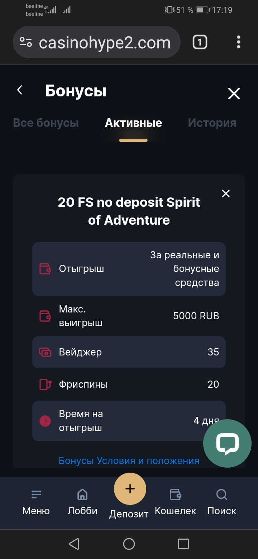Close the Бонусы panel
This screenshot has height=559, width=258.
(x=234, y=94)
